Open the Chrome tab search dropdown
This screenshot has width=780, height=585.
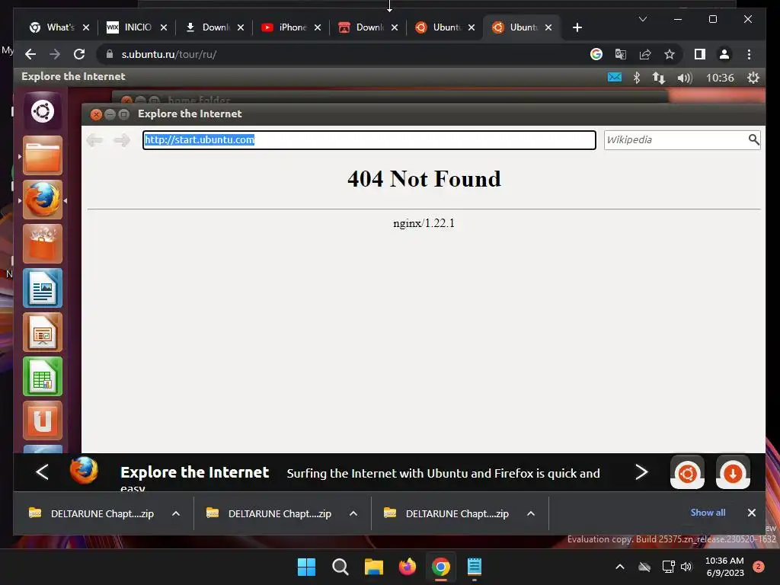643,19
